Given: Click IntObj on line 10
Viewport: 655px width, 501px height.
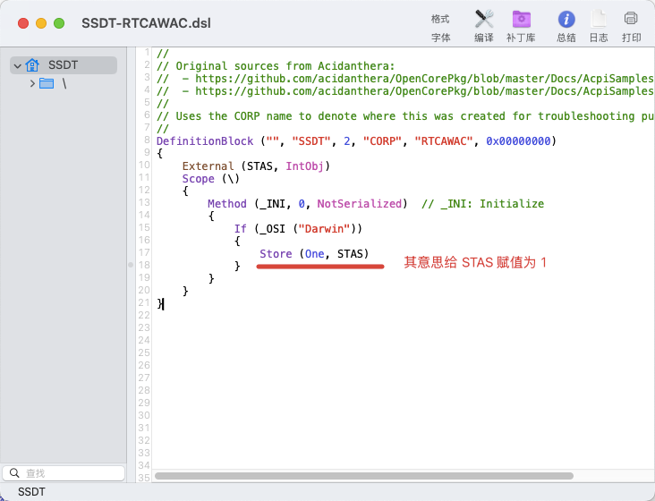Looking at the screenshot, I should [304, 166].
